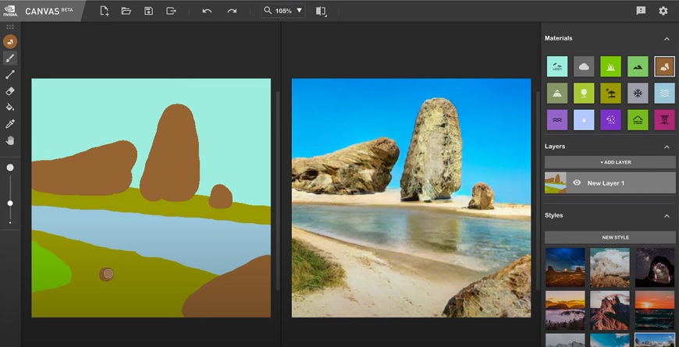This screenshot has height=347, width=679.
Task: Choose the snowflake snow material
Action: pyautogui.click(x=638, y=93)
